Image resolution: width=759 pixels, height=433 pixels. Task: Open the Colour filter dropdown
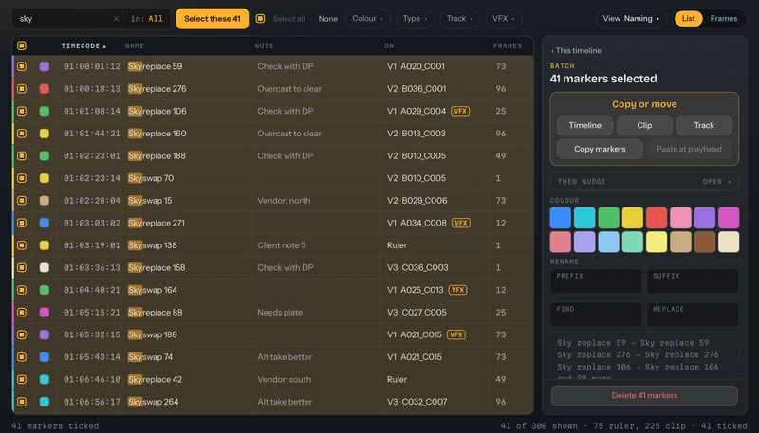368,19
